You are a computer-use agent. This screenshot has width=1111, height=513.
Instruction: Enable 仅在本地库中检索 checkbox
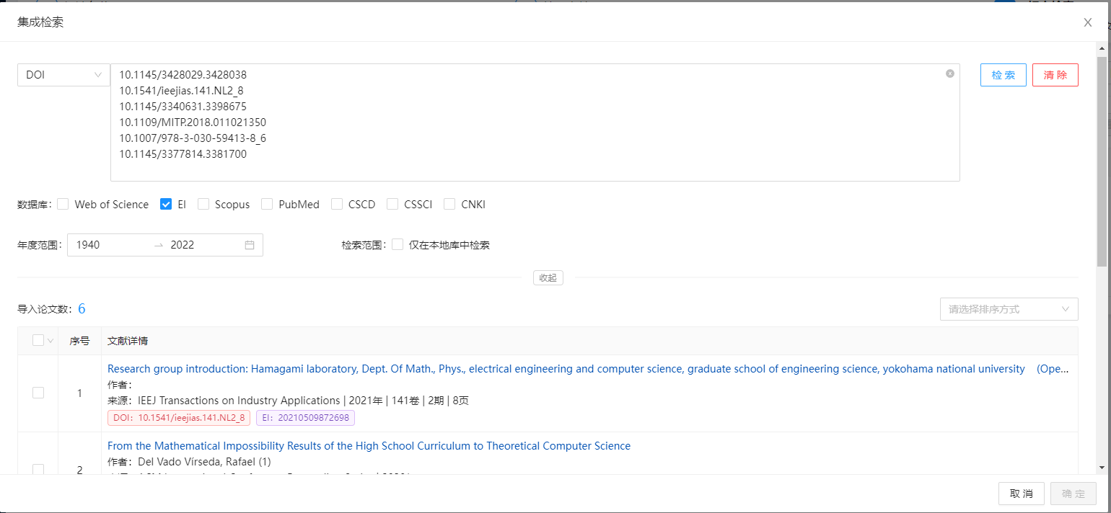click(398, 245)
